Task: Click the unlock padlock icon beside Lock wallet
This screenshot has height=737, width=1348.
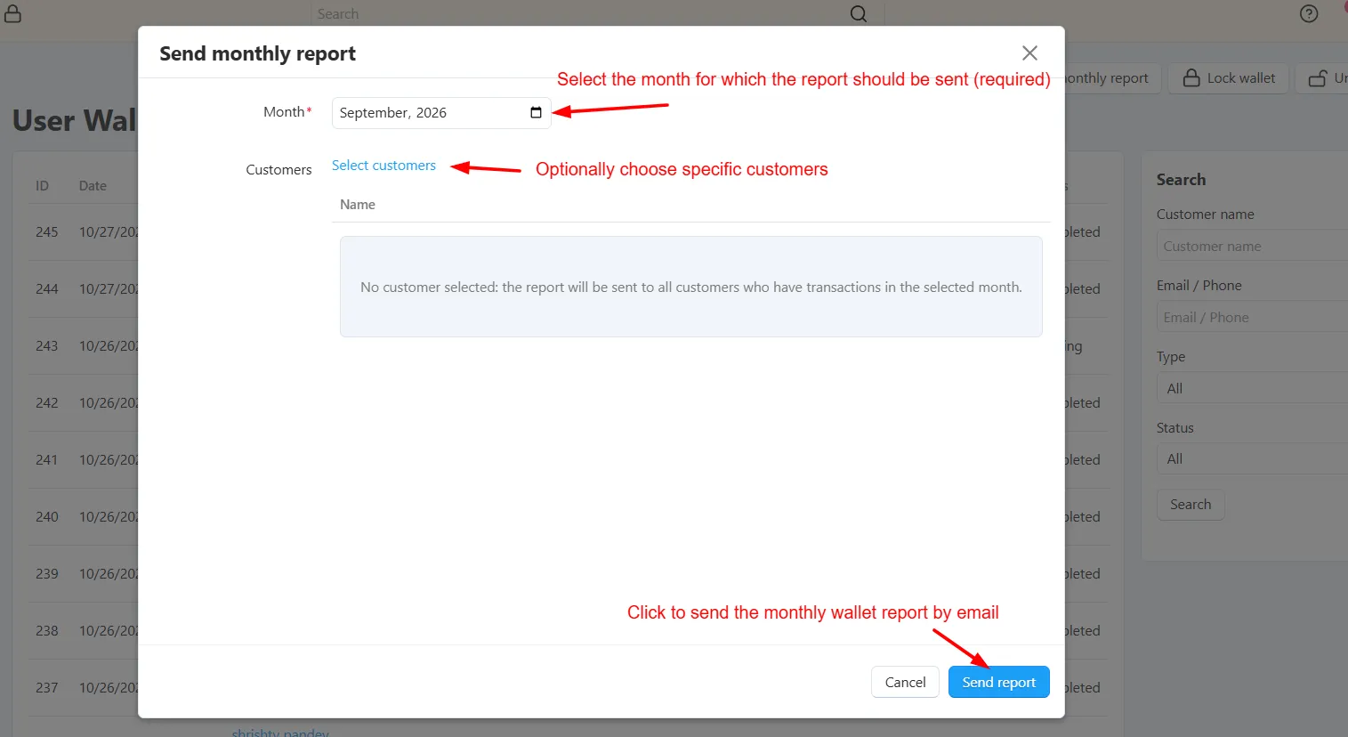Action: [1318, 78]
